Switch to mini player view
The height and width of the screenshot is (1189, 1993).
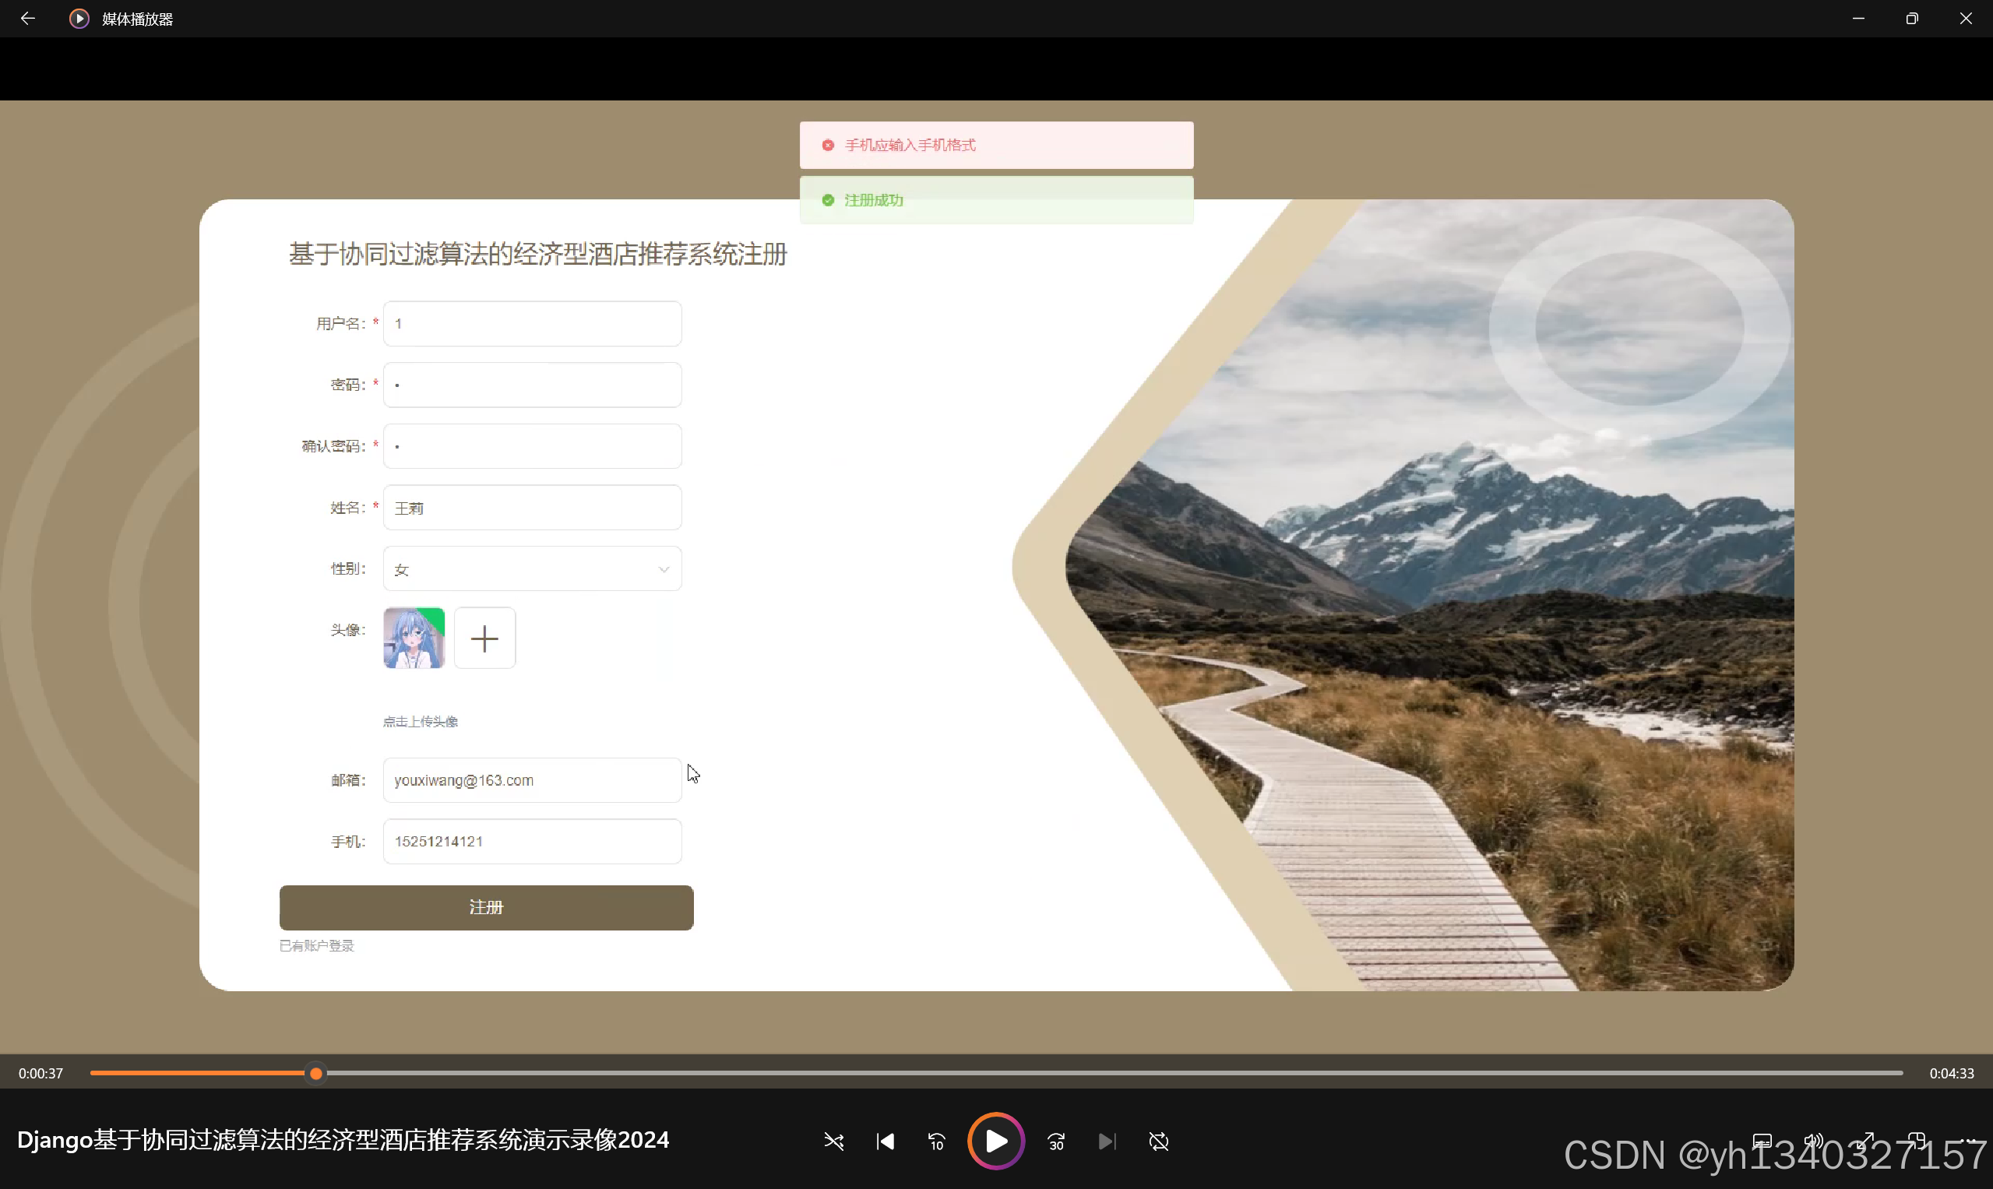click(1917, 1140)
